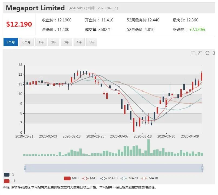Click the Megaport Limited title
Image resolution: width=218 pixels, height=195 pixels.
click(35, 8)
